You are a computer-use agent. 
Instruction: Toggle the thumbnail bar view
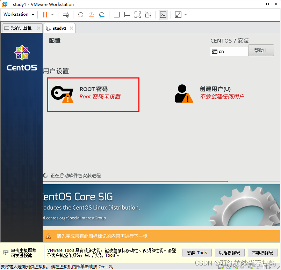point(127,15)
